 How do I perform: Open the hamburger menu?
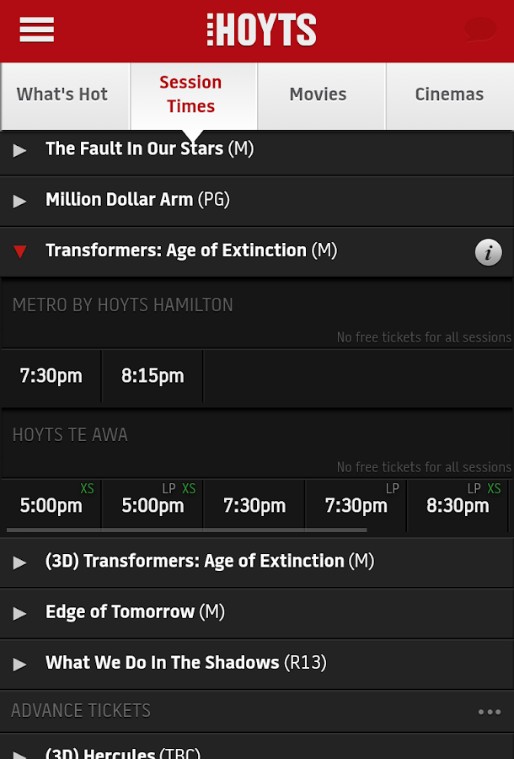pos(36,30)
